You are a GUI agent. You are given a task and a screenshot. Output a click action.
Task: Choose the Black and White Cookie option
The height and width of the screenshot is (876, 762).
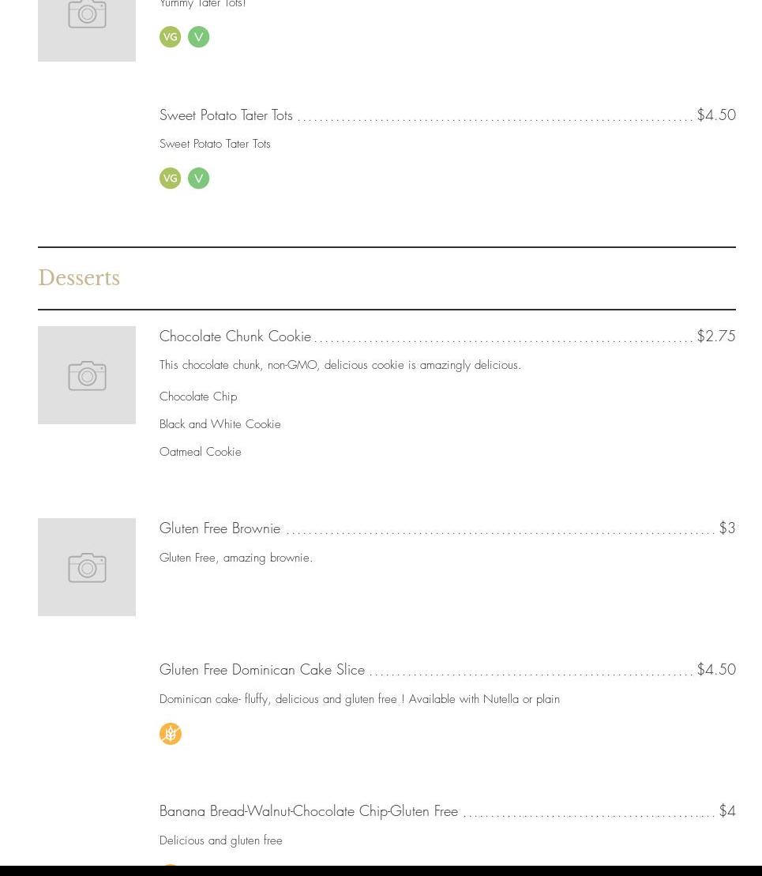220,424
